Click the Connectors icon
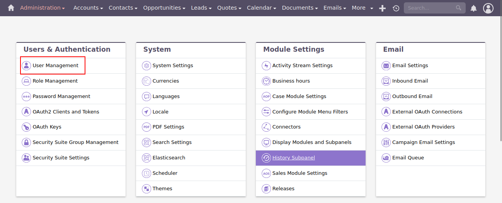The image size is (502, 203). coord(266,127)
